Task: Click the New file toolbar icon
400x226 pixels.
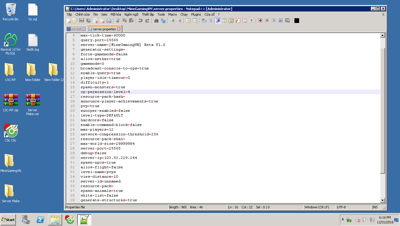Action: click(69, 21)
